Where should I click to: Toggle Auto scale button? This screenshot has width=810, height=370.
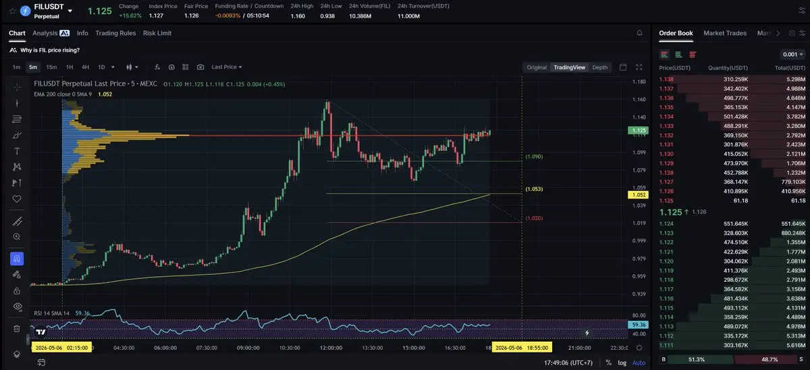[x=638, y=363]
